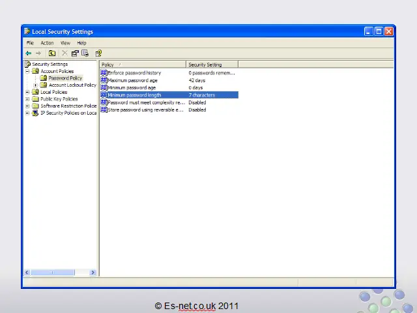This screenshot has height=313, width=417.
Task: Click the Enforce password history policy icon
Action: point(104,72)
